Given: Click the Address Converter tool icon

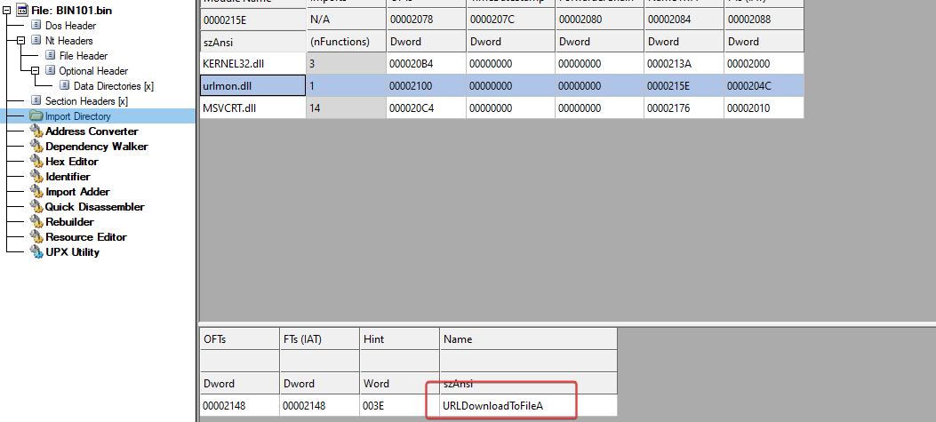Looking at the screenshot, I should coord(36,131).
